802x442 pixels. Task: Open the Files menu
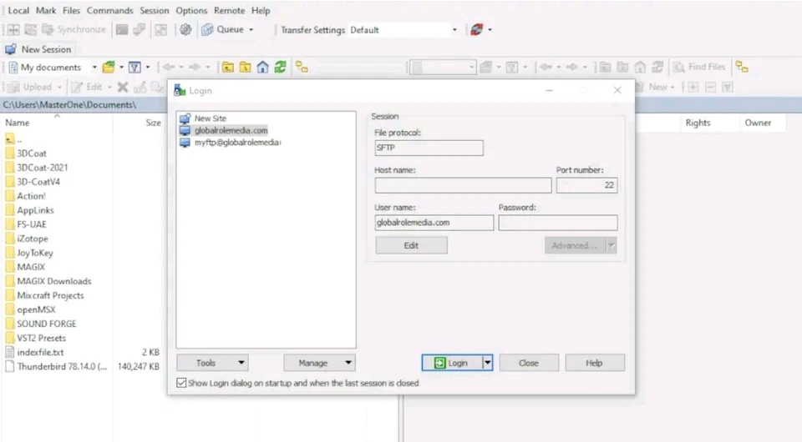coord(71,10)
